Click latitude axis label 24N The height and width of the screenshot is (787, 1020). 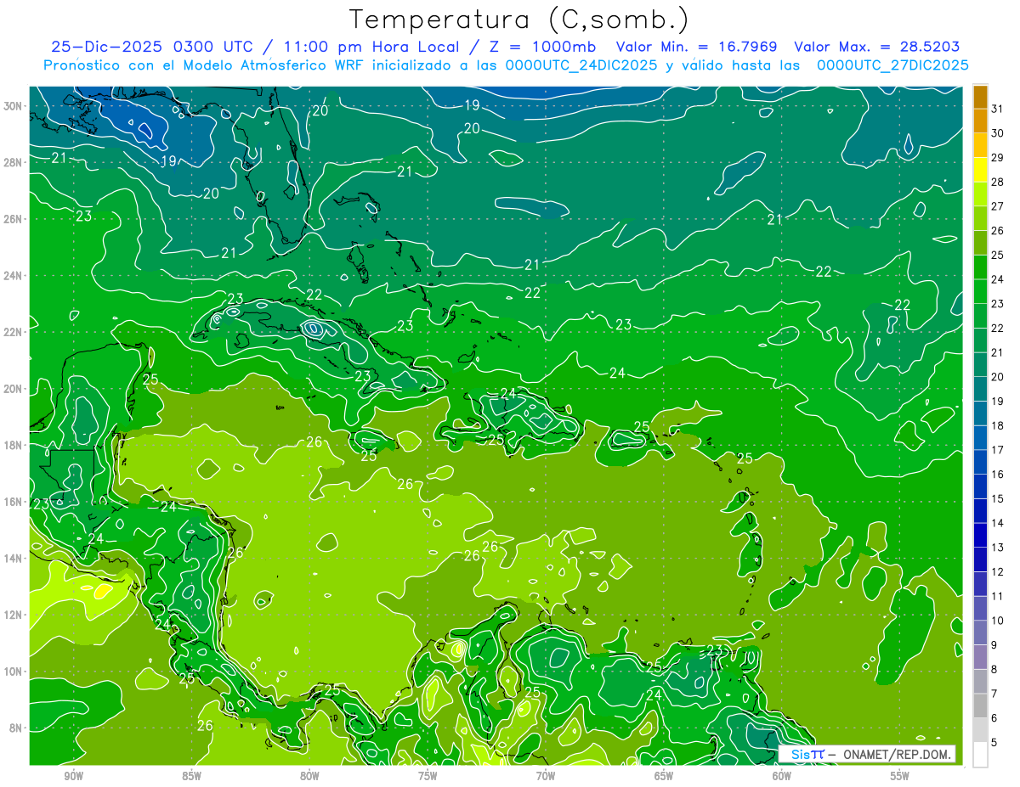[12, 276]
